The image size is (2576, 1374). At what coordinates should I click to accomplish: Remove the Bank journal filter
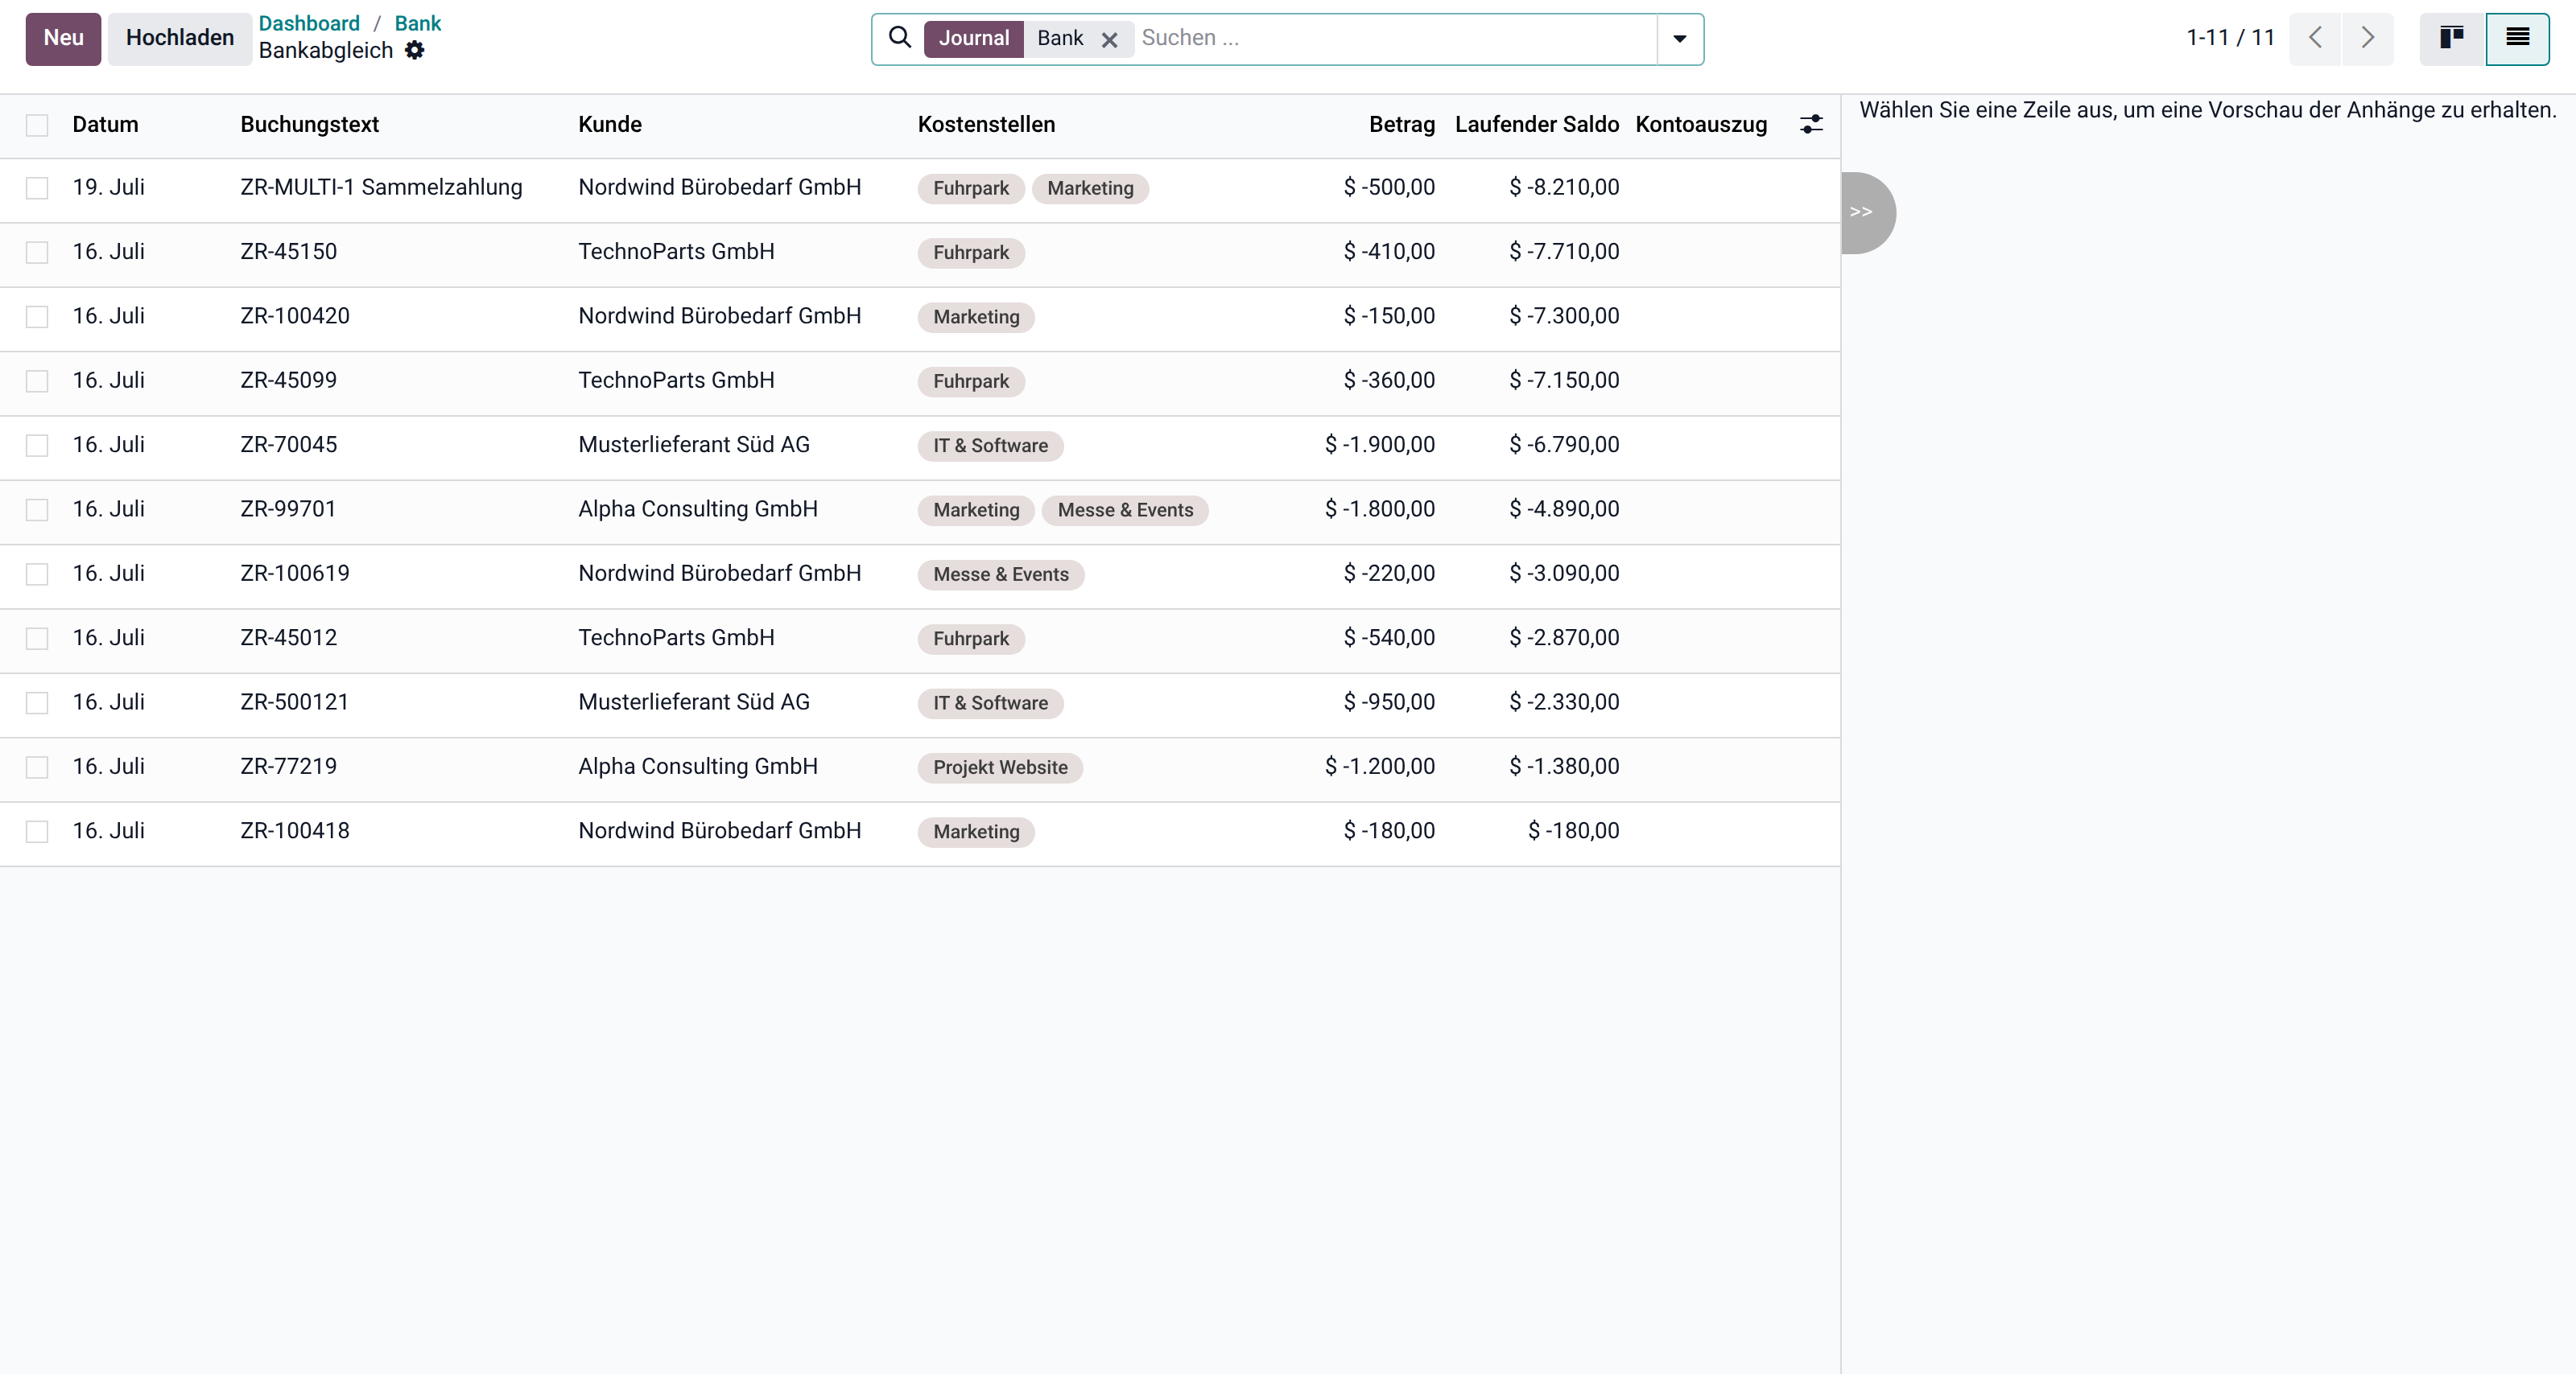1109,39
